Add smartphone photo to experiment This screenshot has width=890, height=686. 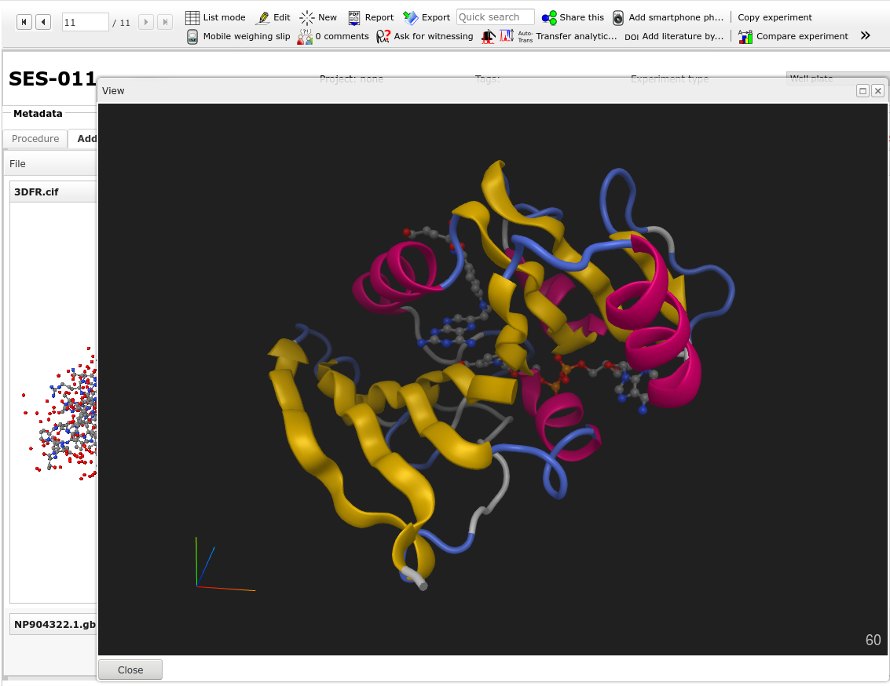[x=668, y=17]
